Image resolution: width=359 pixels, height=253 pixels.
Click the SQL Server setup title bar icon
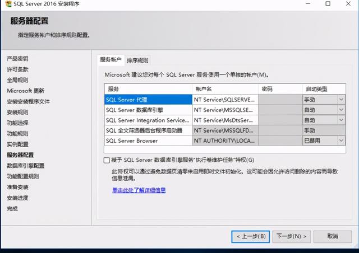point(8,4)
